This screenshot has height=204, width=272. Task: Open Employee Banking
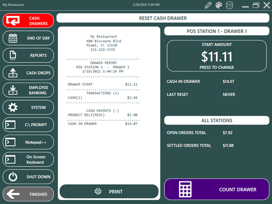(28, 90)
